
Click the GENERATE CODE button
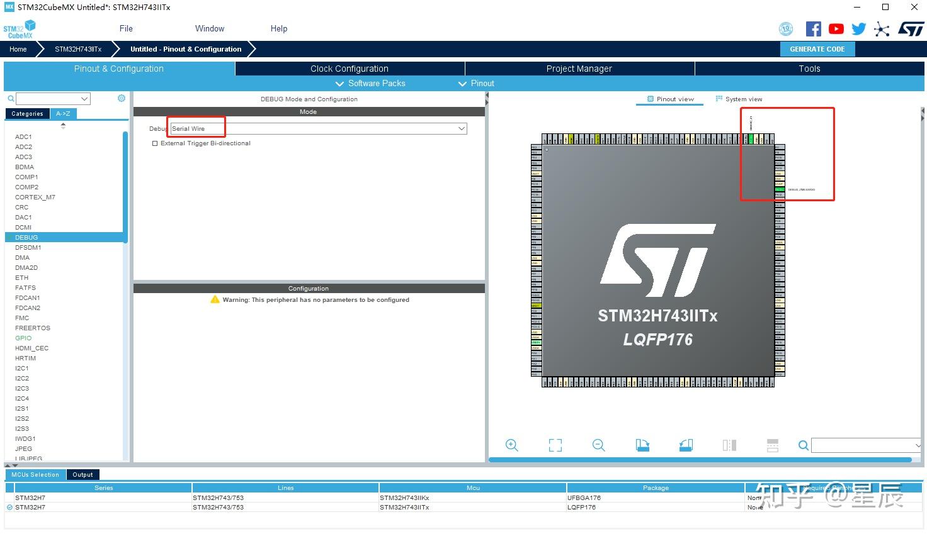pos(817,48)
